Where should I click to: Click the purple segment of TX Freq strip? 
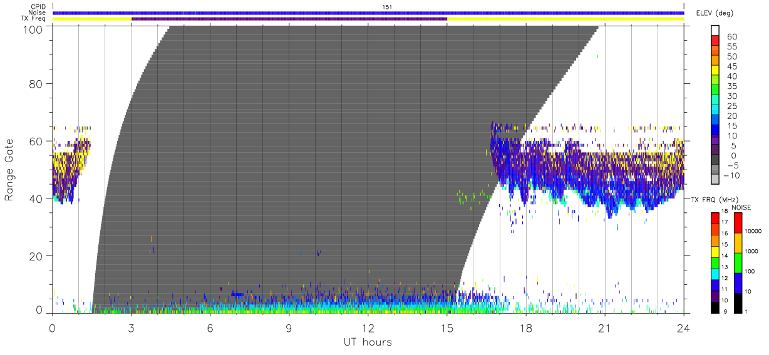pos(289,19)
